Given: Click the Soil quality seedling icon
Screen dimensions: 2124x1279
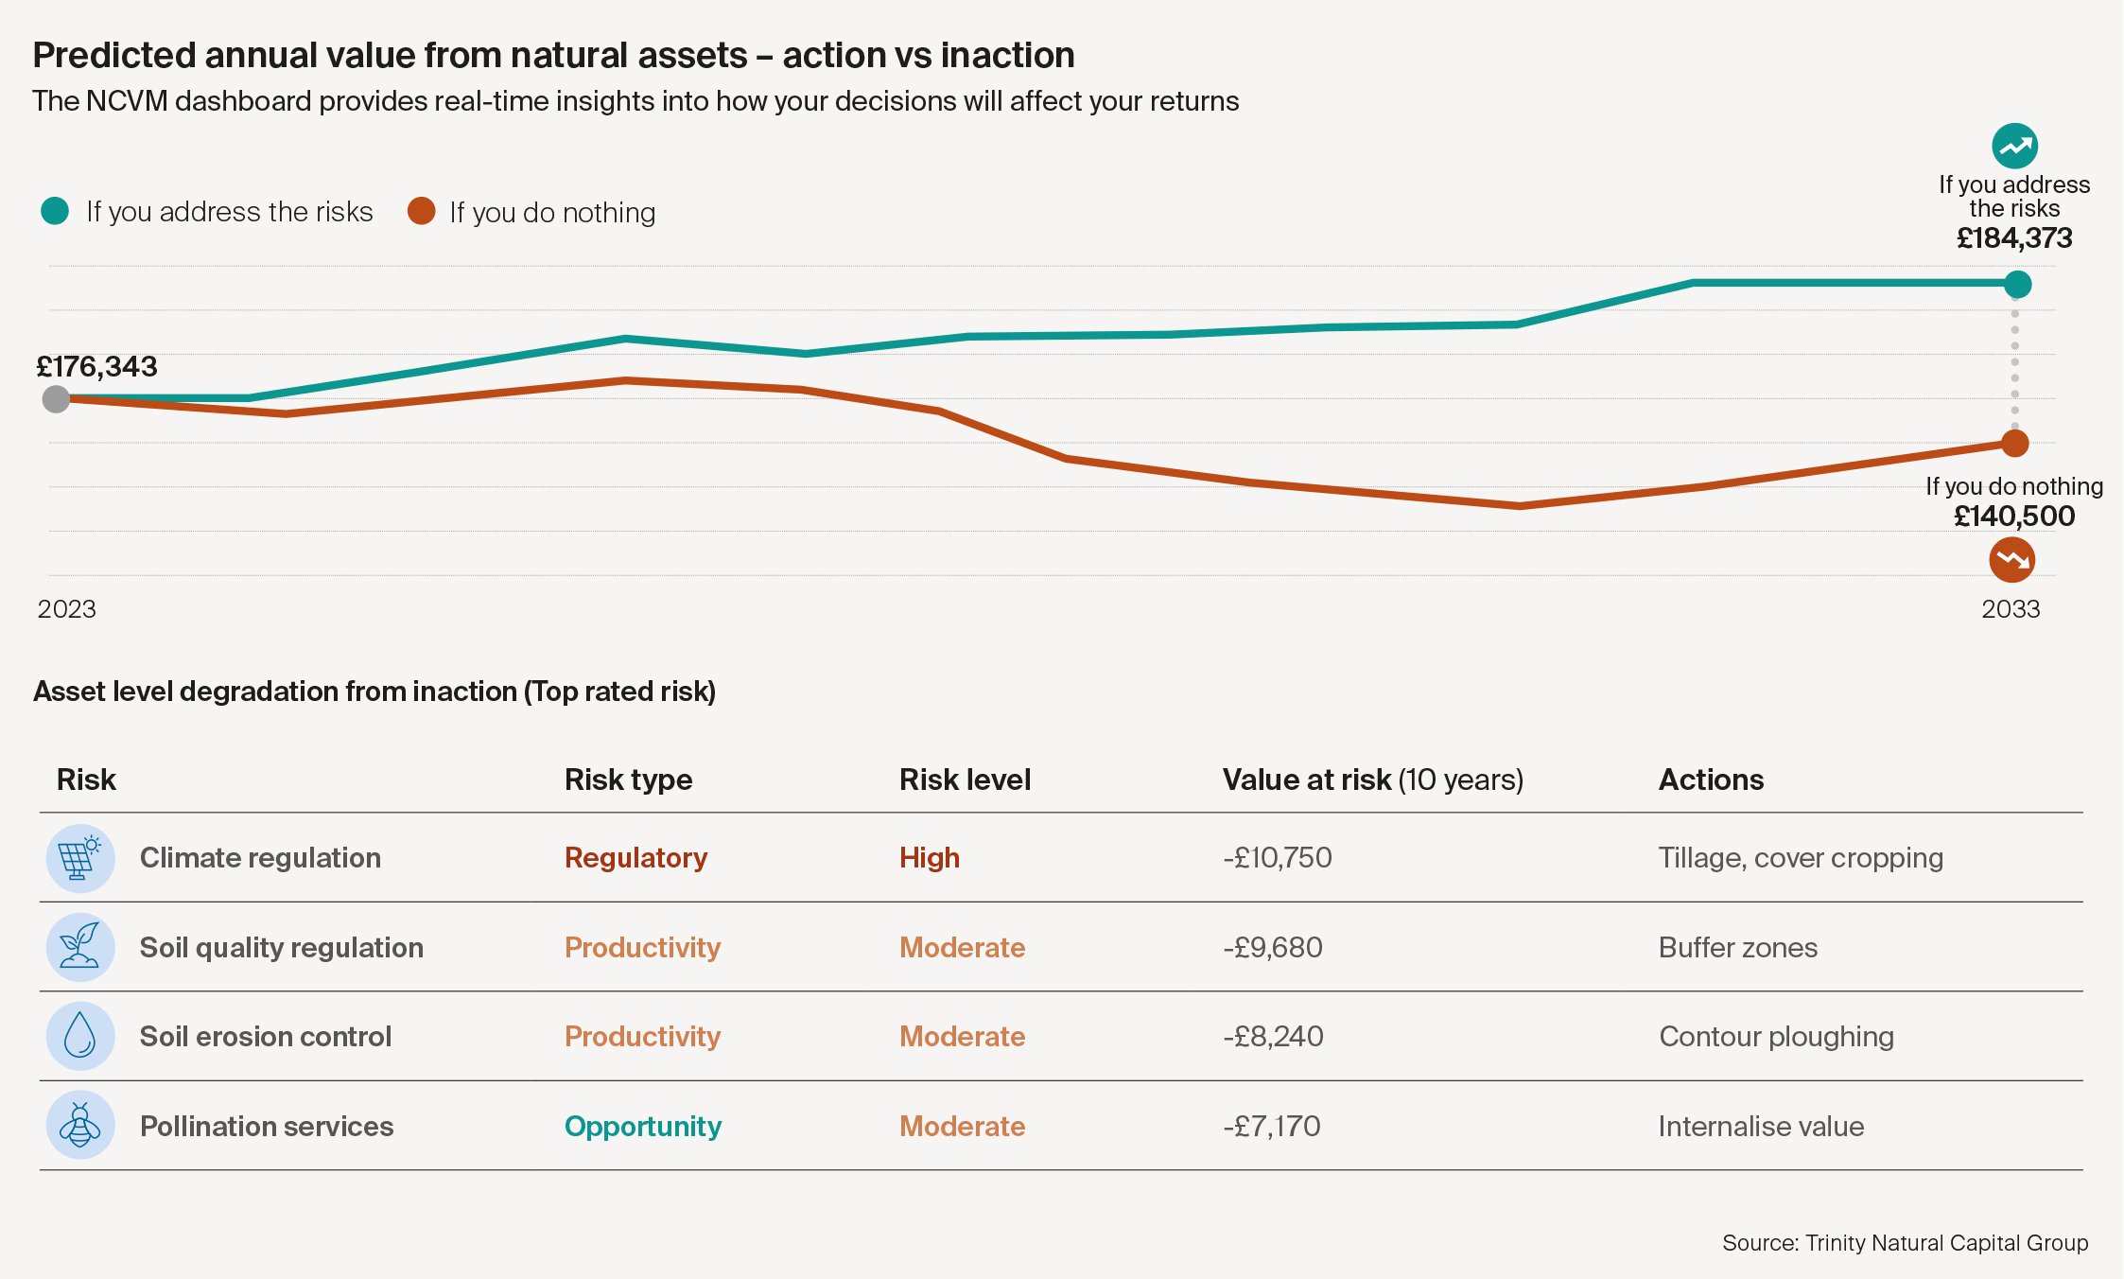Looking at the screenshot, I should click(x=80, y=947).
